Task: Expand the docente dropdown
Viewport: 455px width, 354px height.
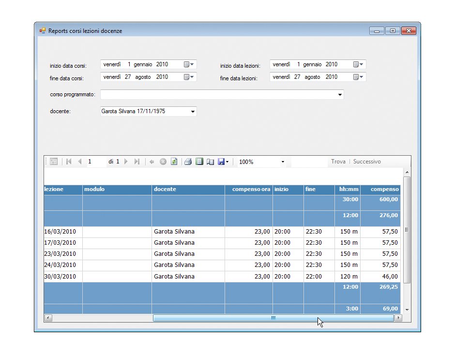Action: 193,112
